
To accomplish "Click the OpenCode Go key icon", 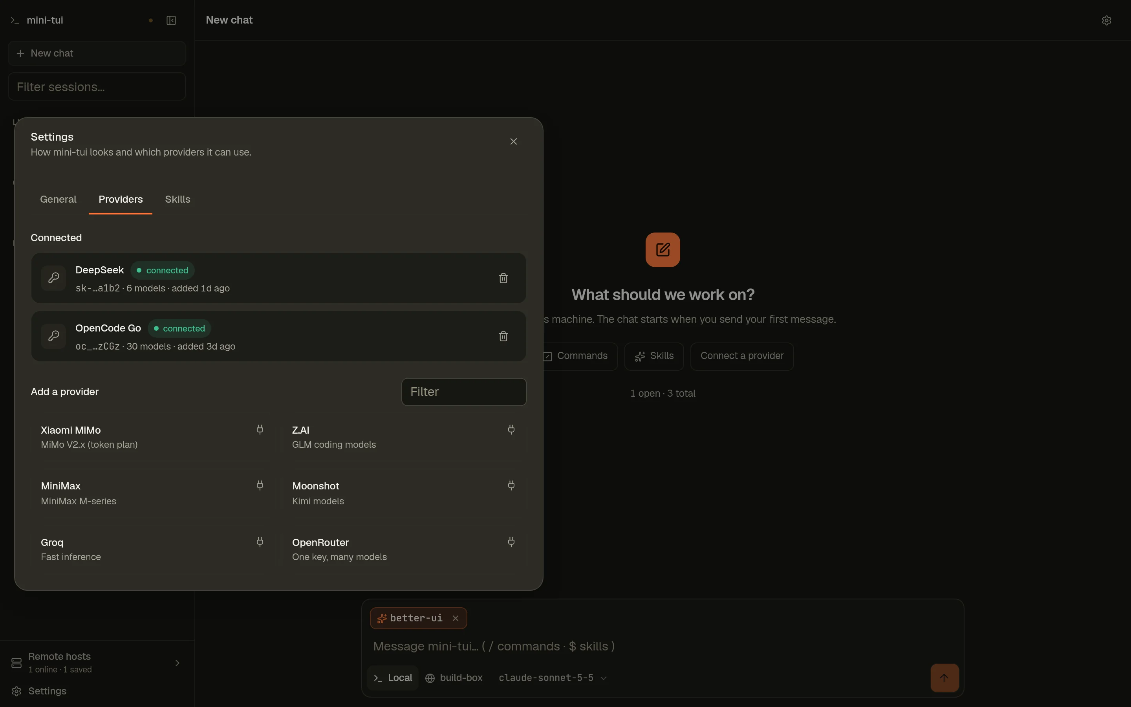I will point(54,336).
